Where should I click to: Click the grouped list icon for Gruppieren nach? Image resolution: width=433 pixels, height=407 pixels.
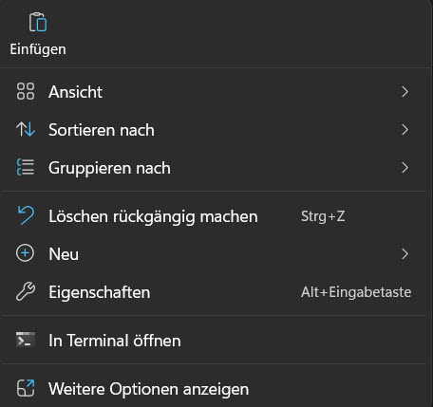coord(26,167)
